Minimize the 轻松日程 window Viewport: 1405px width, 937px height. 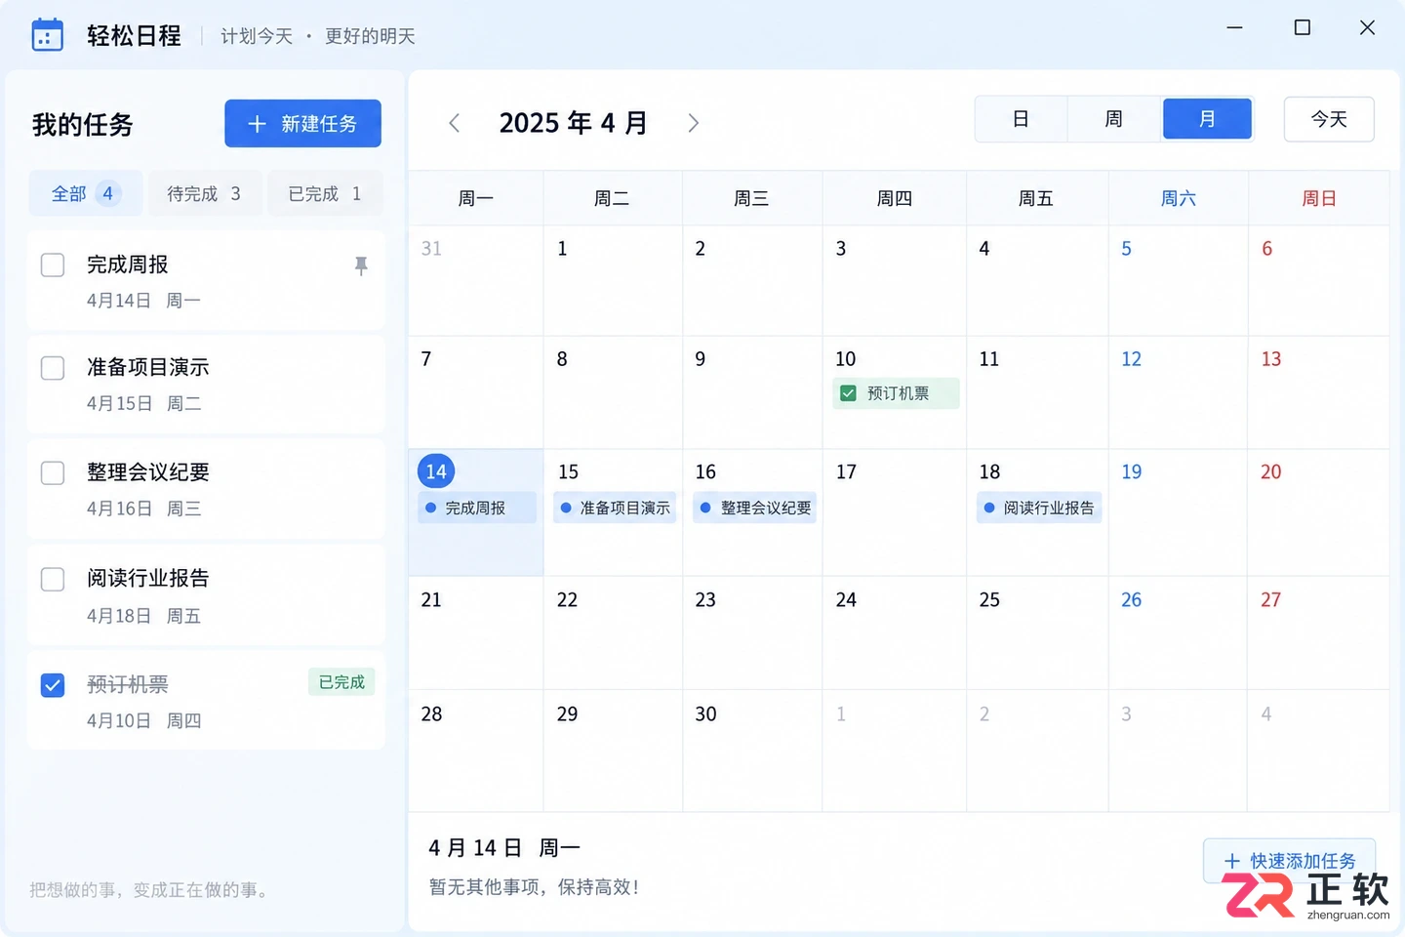pyautogui.click(x=1234, y=27)
